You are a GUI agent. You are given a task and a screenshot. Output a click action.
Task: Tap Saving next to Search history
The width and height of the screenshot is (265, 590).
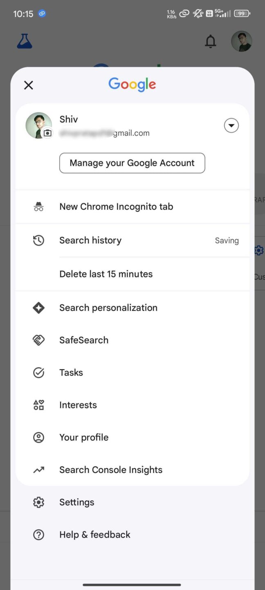(227, 240)
